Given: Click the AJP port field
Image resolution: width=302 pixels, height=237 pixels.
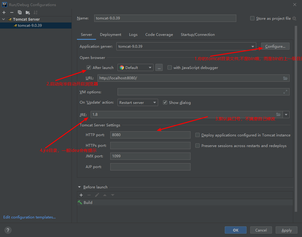Looking at the screenshot, I should [150, 167].
